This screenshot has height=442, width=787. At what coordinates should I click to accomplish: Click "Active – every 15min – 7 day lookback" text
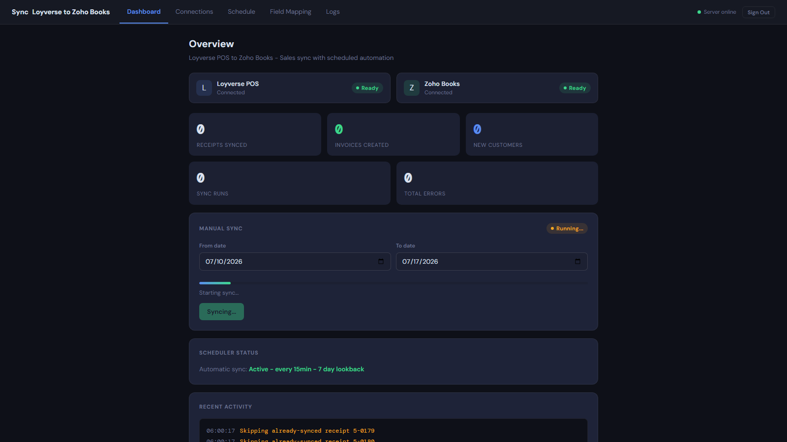[x=306, y=369]
